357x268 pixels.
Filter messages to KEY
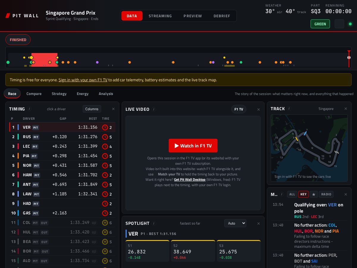[x=303, y=194]
